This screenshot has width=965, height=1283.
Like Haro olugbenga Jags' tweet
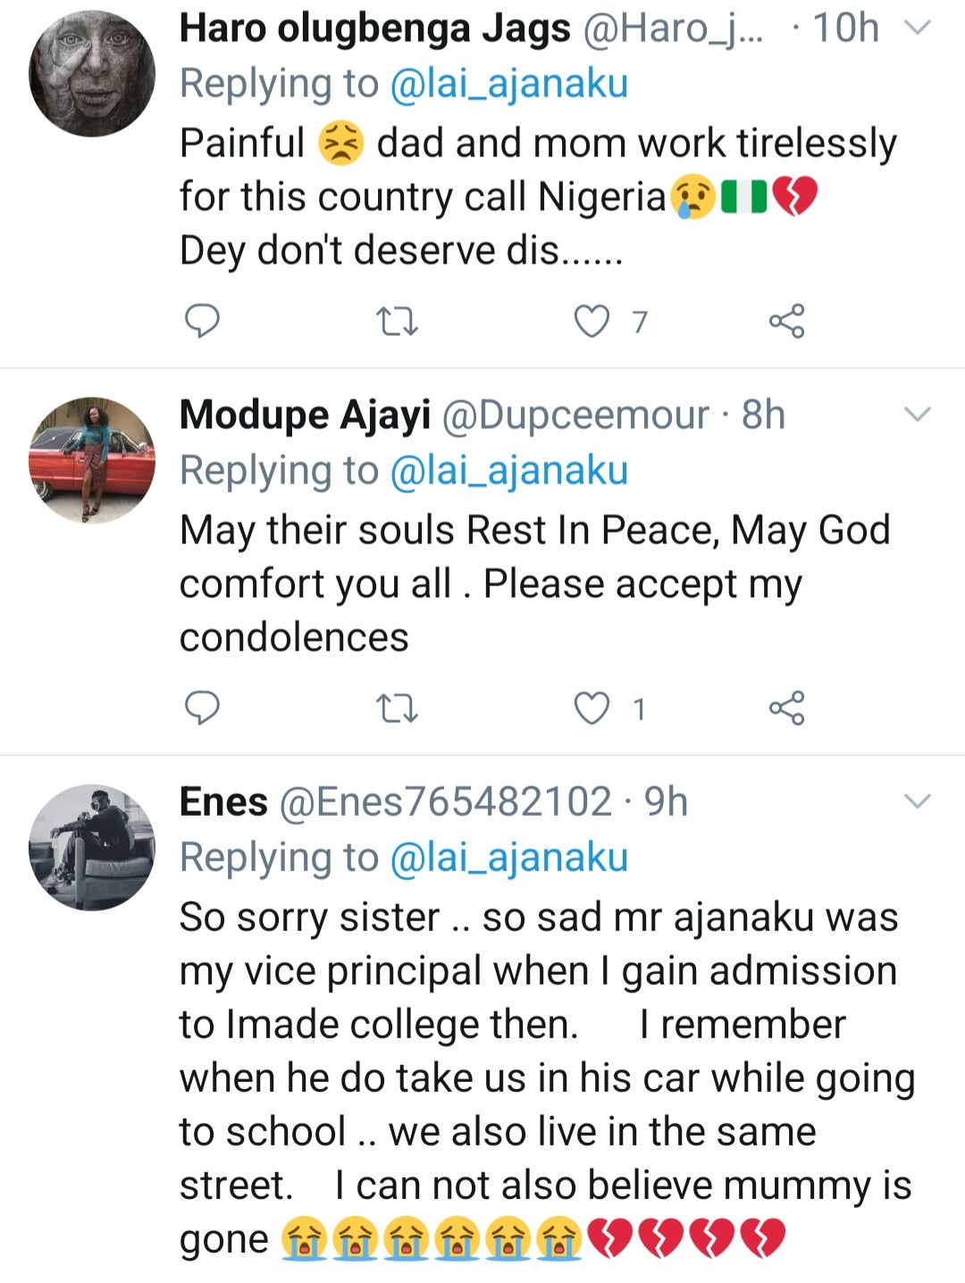(x=592, y=322)
